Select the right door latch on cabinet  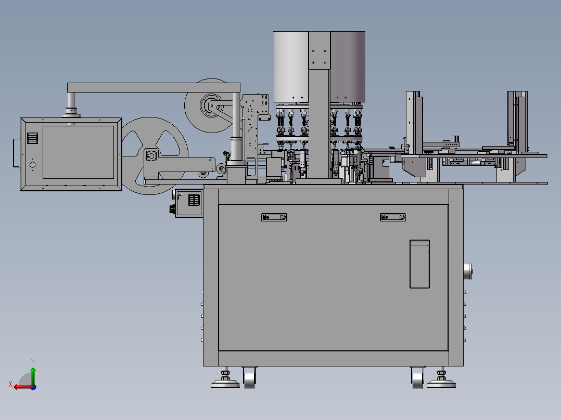pyautogui.click(x=393, y=217)
